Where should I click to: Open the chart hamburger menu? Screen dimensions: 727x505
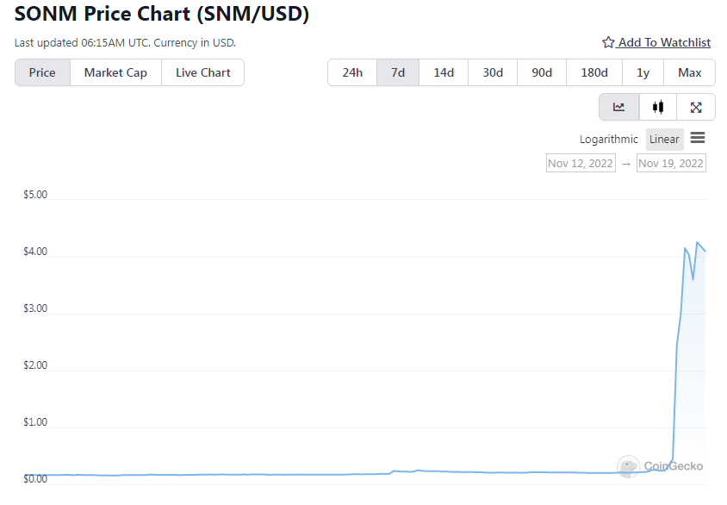point(698,138)
